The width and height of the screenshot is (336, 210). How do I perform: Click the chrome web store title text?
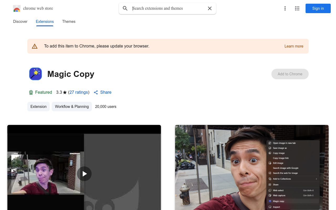(38, 8)
